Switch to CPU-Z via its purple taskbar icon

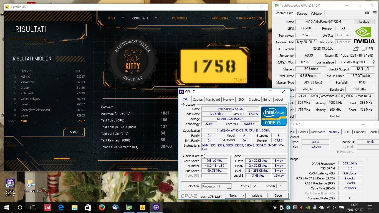[156, 207]
